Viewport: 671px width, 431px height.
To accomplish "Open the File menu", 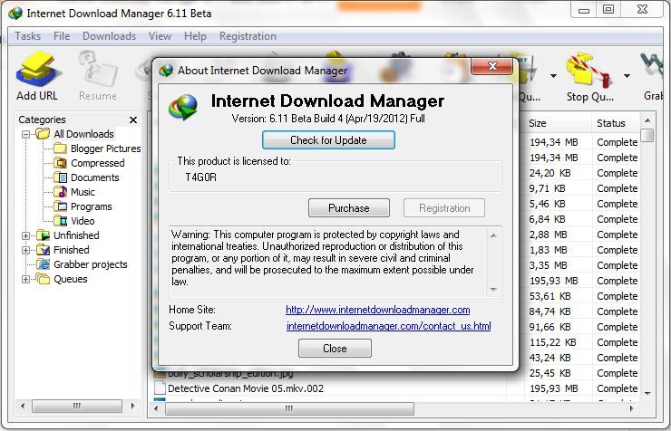I will pyautogui.click(x=62, y=36).
